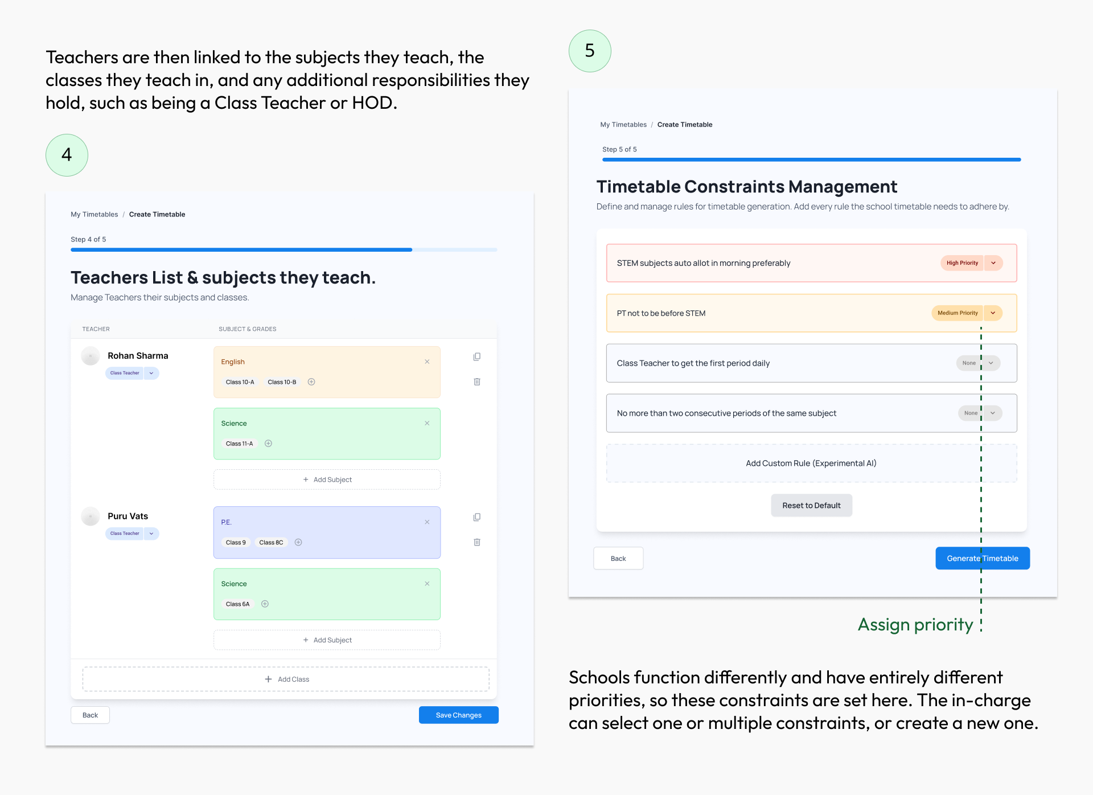Image resolution: width=1093 pixels, height=795 pixels.
Task: Open role dropdown under Puru Vats
Action: tap(151, 534)
